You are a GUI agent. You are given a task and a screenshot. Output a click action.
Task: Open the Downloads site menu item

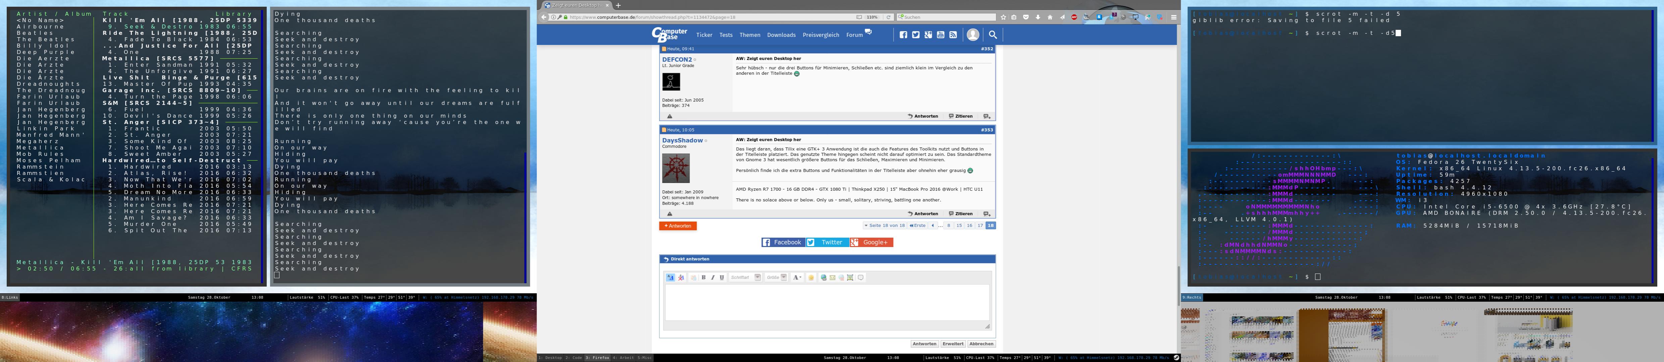(781, 35)
